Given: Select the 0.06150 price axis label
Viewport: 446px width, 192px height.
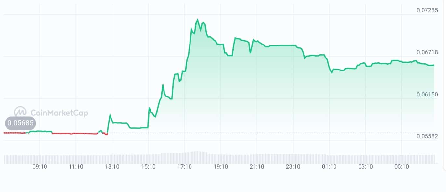Looking at the screenshot, I should coord(427,94).
